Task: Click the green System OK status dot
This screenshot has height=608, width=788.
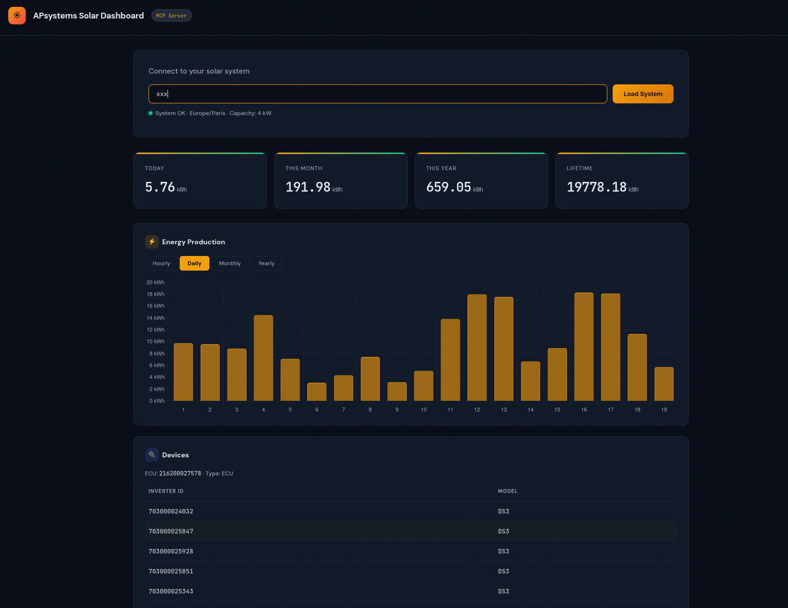Action: (150, 113)
